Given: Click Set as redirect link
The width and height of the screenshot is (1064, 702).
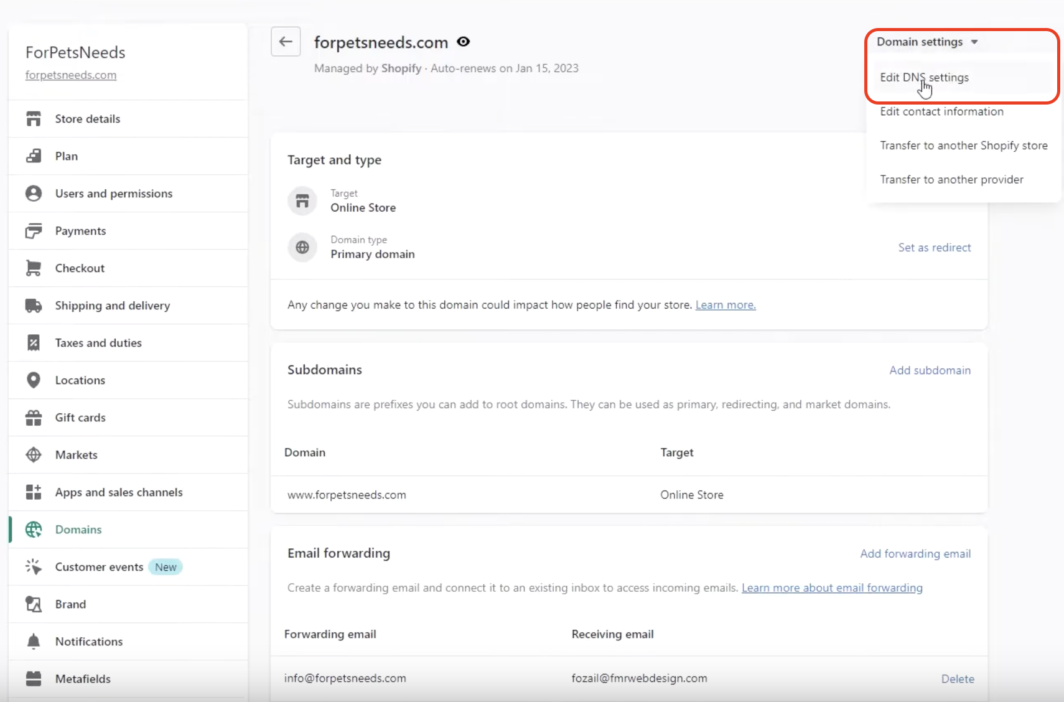Looking at the screenshot, I should click(x=935, y=248).
